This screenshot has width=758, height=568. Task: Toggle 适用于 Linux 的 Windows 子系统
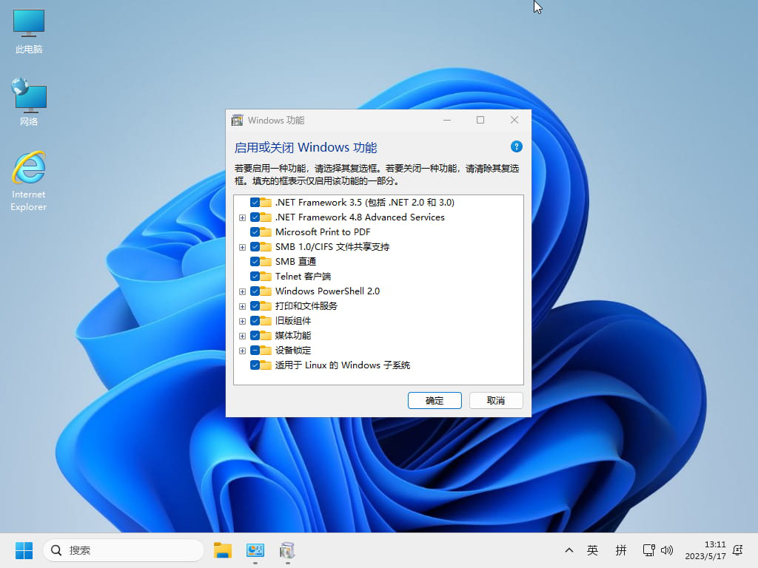[254, 365]
